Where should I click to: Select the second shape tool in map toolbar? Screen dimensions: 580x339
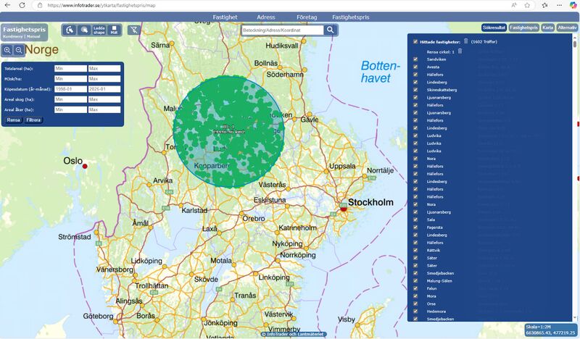pos(84,30)
